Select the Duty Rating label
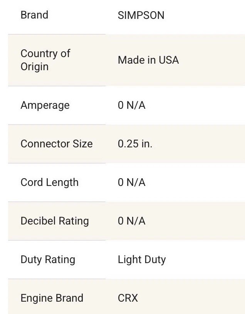This screenshot has height=314, width=245. (48, 260)
